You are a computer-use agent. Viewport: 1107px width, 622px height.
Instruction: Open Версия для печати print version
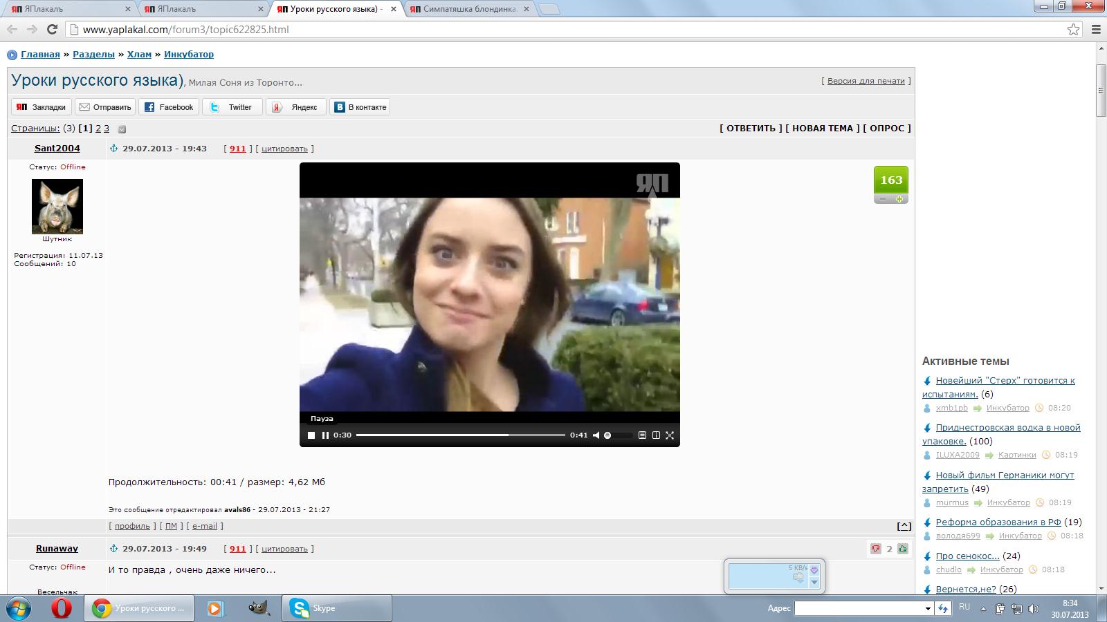click(866, 81)
